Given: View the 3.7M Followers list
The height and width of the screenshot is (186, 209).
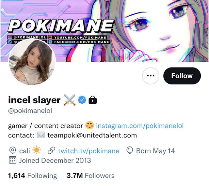Looking at the screenshot, I should click(90, 176).
